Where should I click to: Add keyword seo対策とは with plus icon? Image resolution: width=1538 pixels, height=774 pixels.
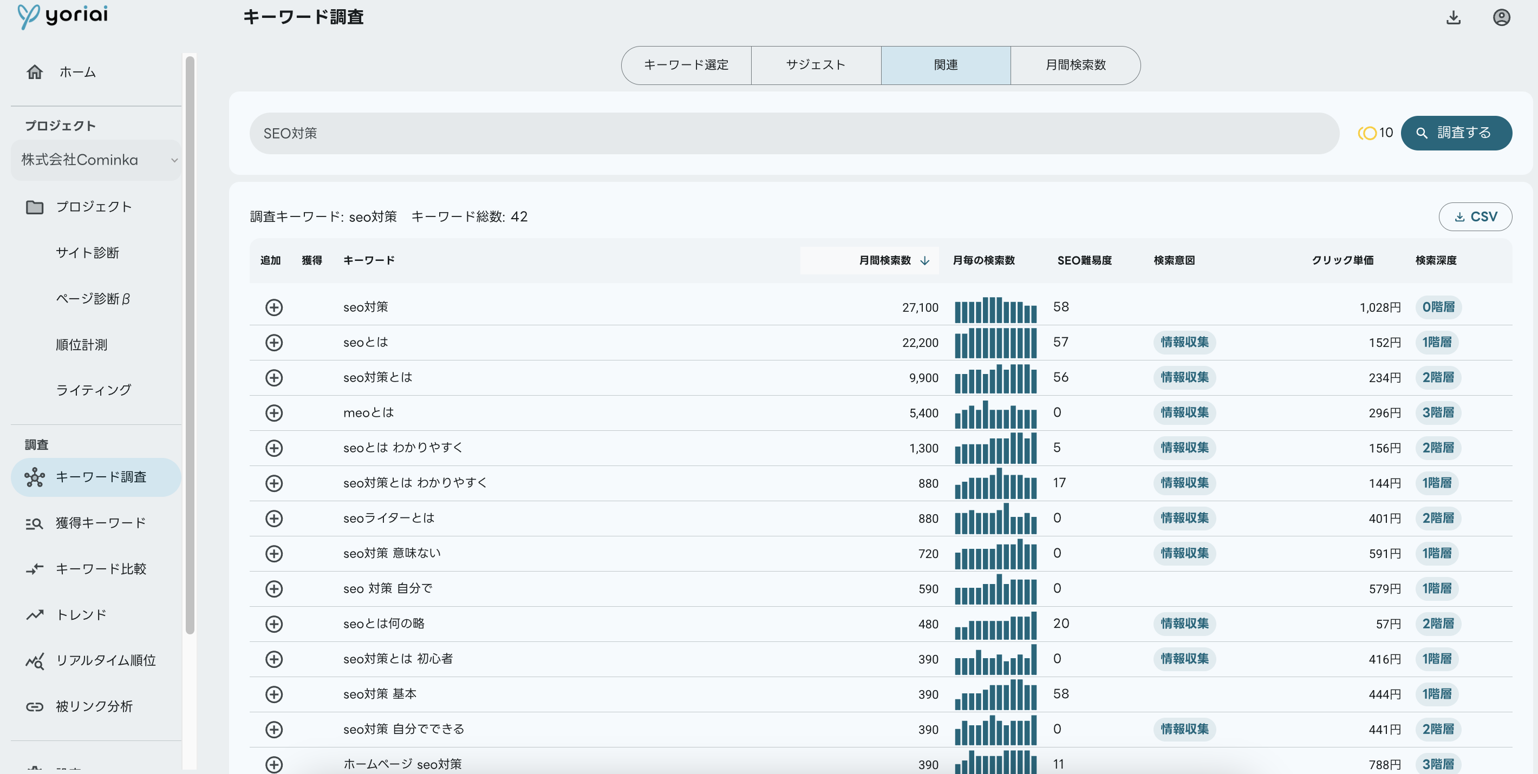pyautogui.click(x=273, y=378)
